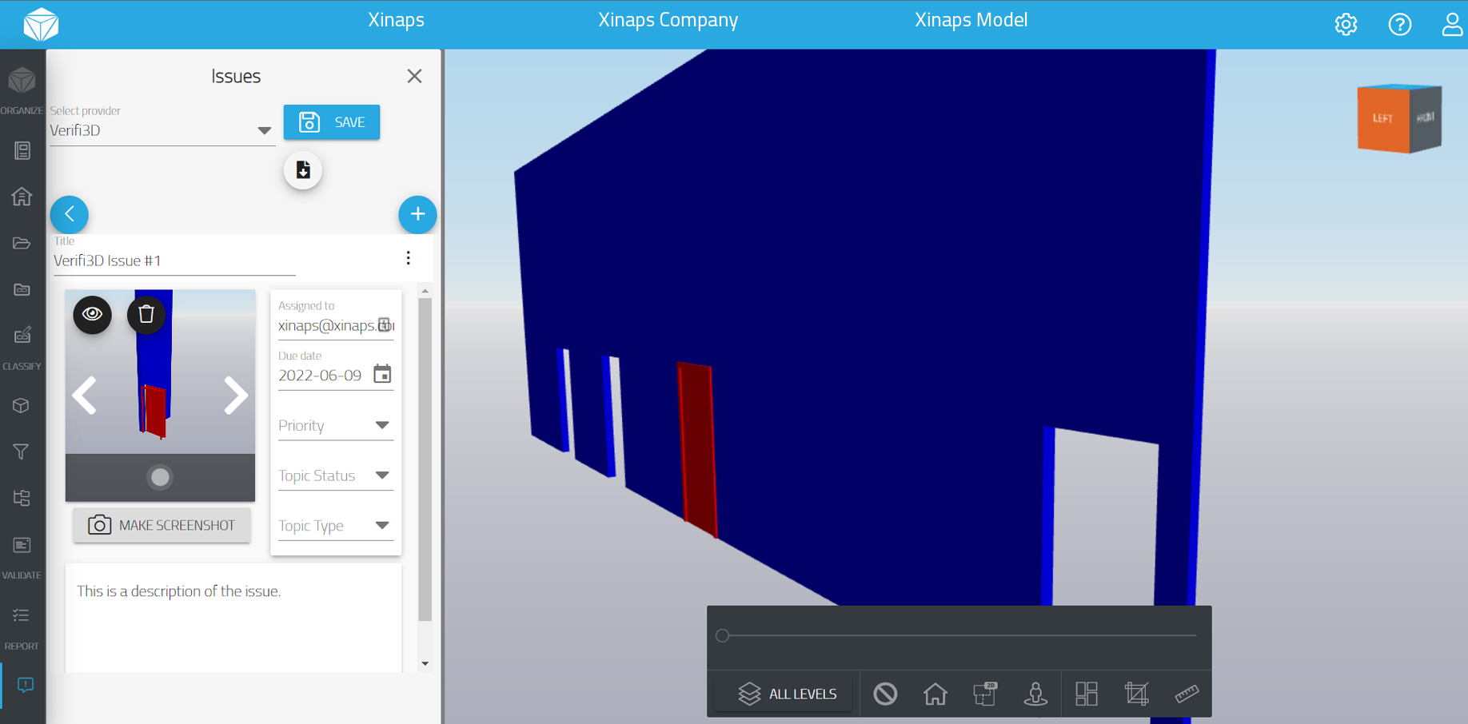
Task: Open the Select provider dropdown
Action: click(x=162, y=130)
